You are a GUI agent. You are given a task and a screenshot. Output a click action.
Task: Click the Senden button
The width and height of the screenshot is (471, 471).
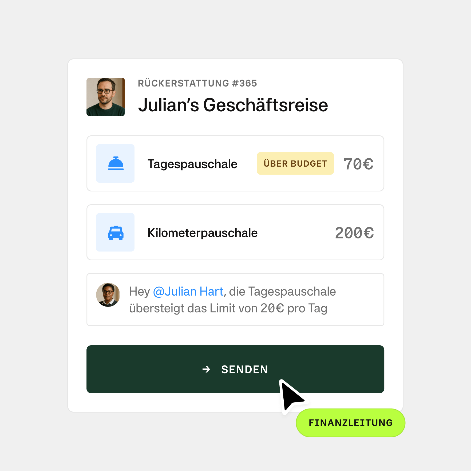point(235,369)
